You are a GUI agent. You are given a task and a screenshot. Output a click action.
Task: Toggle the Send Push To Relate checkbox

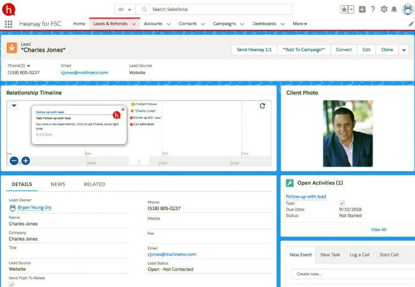coord(11,284)
